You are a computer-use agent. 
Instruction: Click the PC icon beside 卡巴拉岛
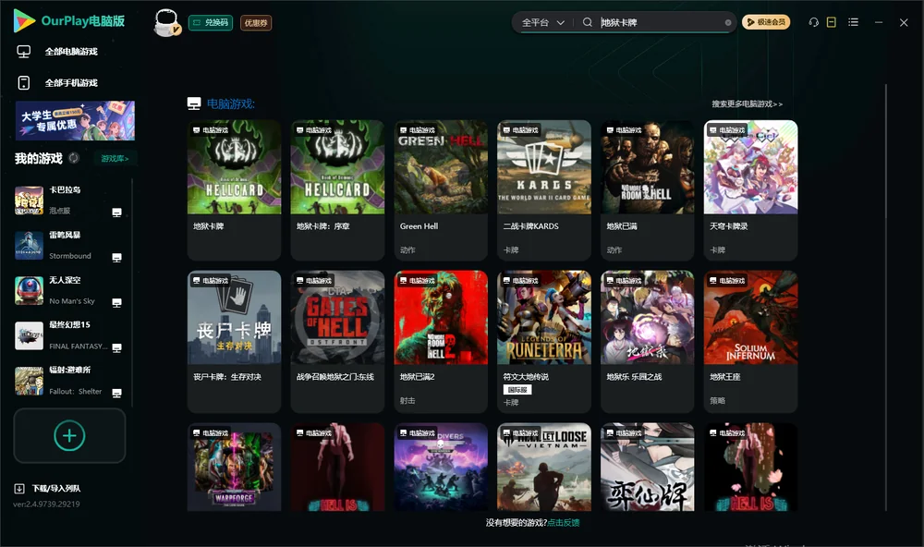(116, 213)
